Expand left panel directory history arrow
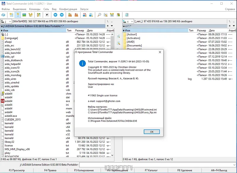The height and width of the screenshot is (173, 237). pyautogui.click(x=112, y=26)
